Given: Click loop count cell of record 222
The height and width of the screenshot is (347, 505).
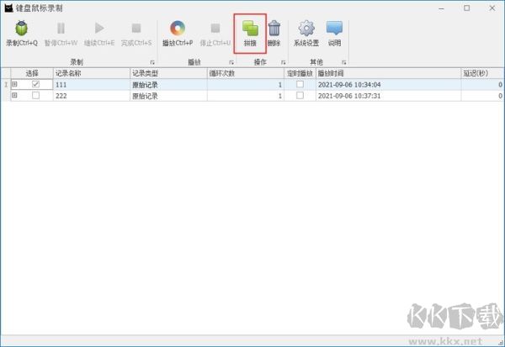Looking at the screenshot, I should (x=246, y=96).
